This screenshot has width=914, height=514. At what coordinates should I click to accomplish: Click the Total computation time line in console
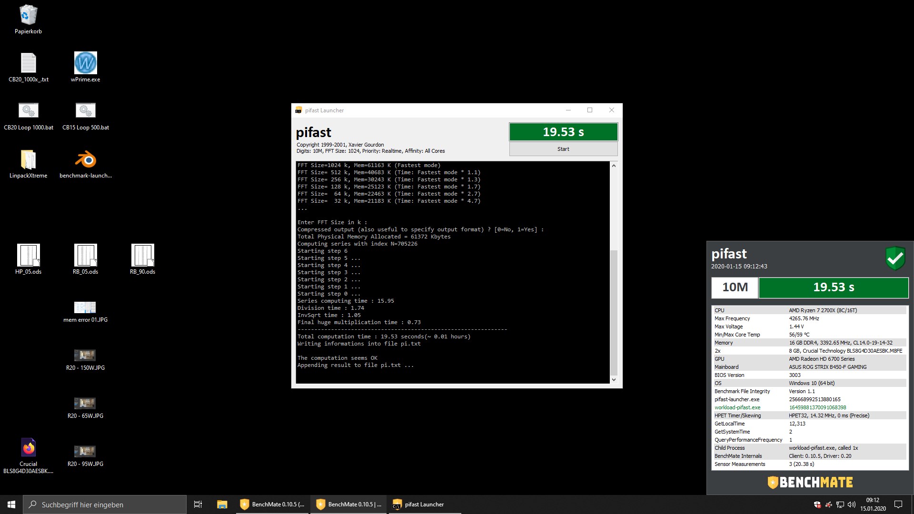pos(384,336)
